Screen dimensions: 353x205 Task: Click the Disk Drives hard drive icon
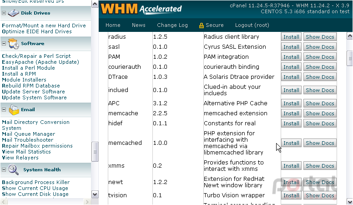coord(14,13)
